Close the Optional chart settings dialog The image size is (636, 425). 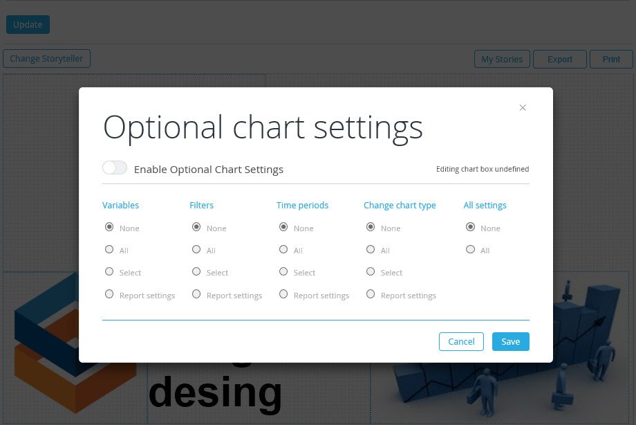coord(523,108)
